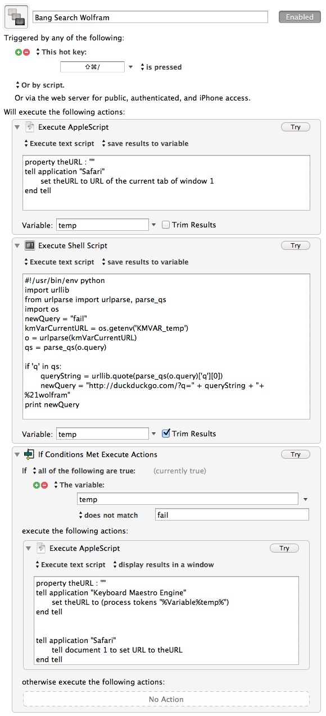Image resolution: width=326 pixels, height=716 pixels.
Task: Click the nested Execute AppleScript icon
Action: (41, 548)
